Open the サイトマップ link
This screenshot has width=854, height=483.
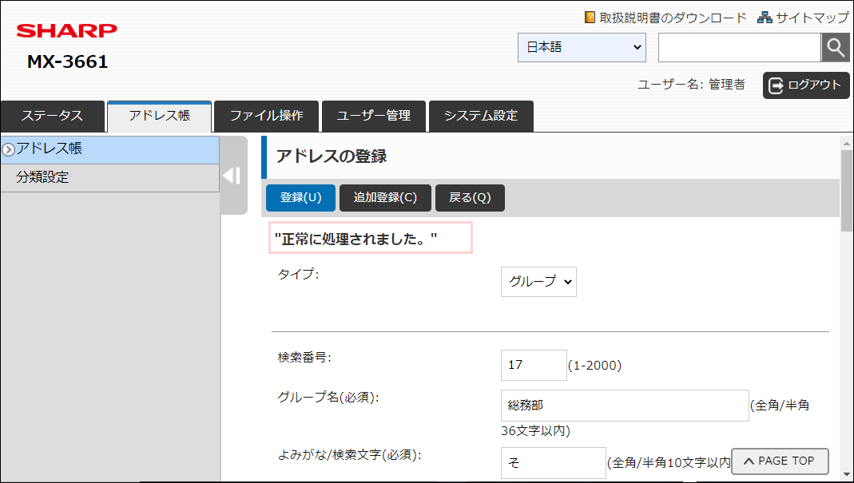812,18
